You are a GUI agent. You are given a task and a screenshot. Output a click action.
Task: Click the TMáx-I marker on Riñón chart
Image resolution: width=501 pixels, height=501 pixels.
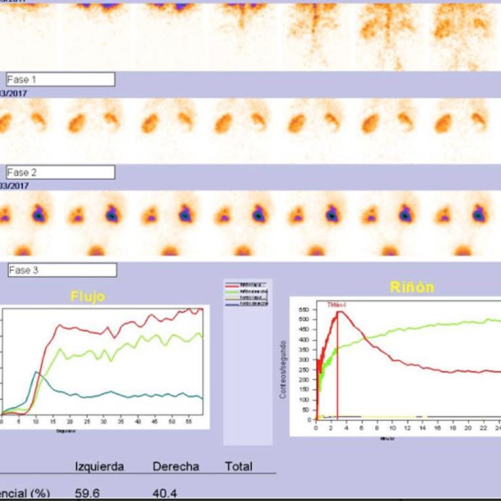tap(337, 305)
